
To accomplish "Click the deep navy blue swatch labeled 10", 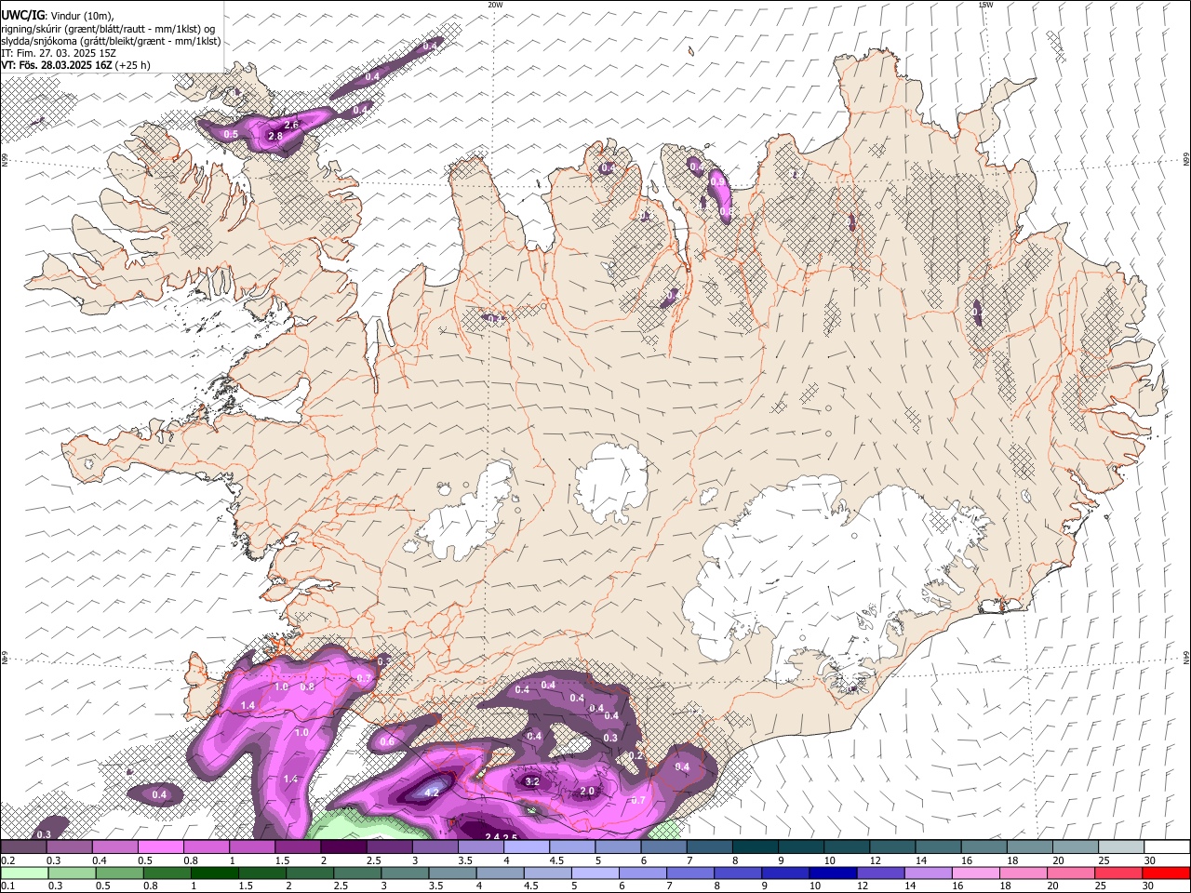I will pos(833,873).
